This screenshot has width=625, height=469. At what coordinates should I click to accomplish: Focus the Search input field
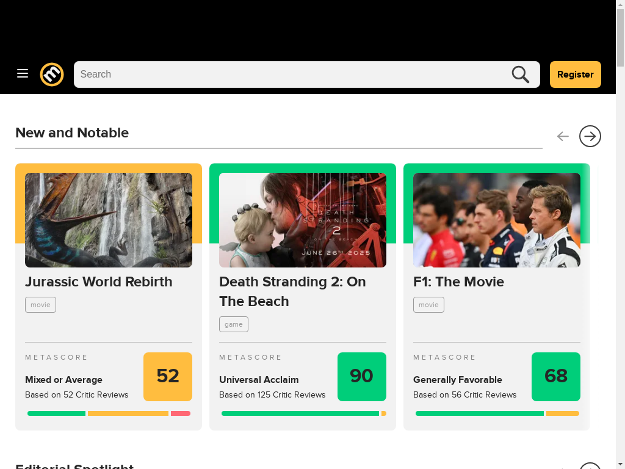click(x=307, y=74)
